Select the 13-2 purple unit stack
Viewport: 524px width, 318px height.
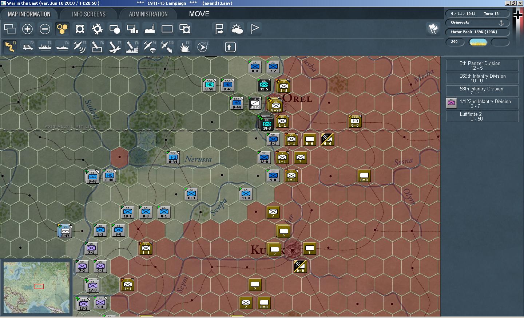pos(83,304)
